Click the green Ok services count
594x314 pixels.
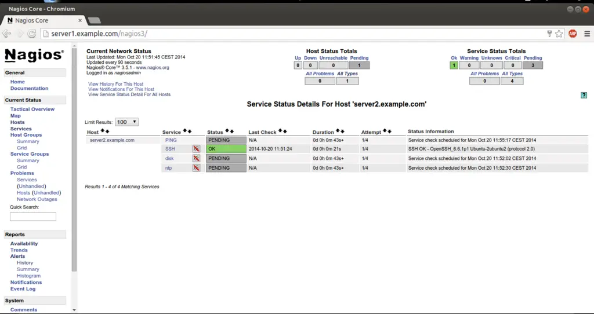[x=454, y=65]
